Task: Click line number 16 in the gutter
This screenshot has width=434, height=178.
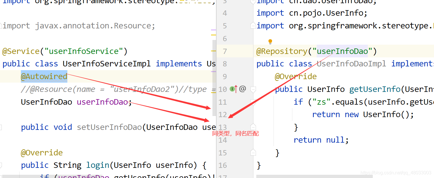Action: click(223, 165)
